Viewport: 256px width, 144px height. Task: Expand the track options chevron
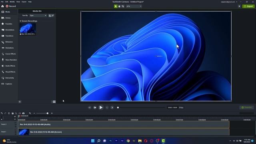coord(15,119)
